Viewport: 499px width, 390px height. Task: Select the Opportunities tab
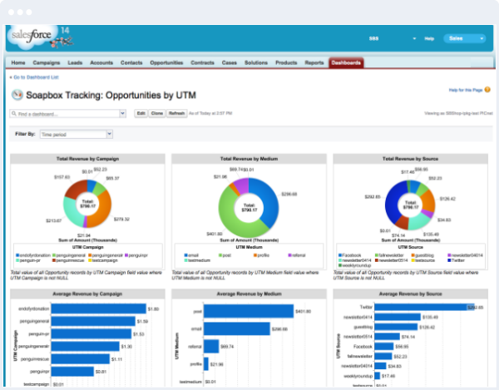[166, 62]
